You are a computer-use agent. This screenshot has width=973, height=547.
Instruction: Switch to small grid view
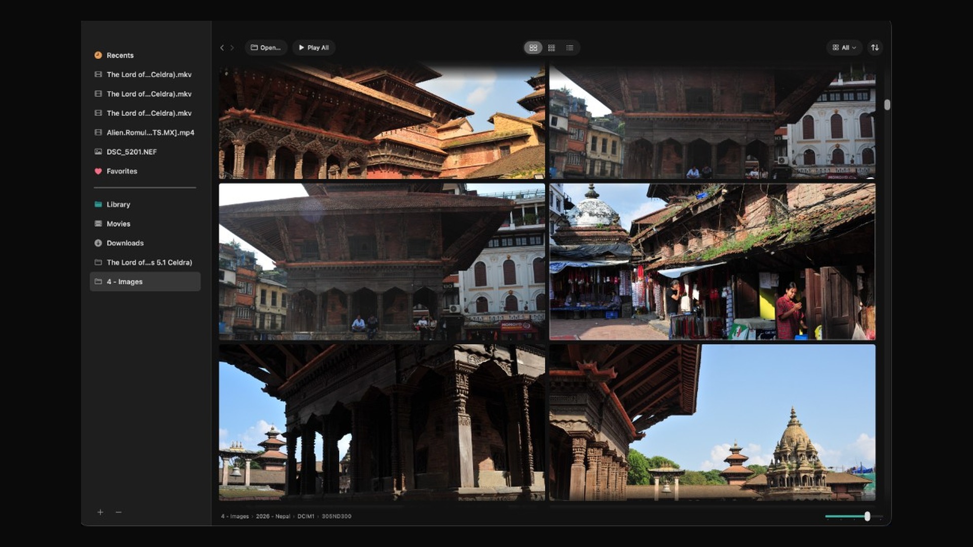pos(551,48)
